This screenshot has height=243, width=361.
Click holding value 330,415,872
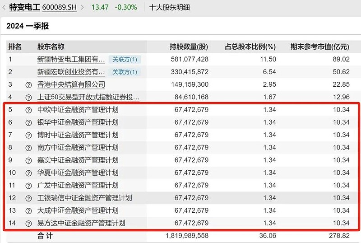click(190, 72)
